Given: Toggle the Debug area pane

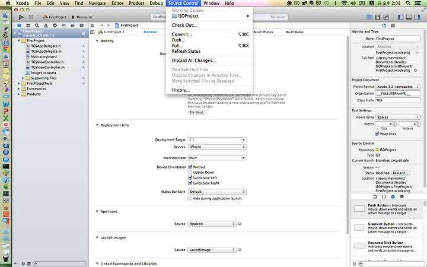Looking at the screenshot, I should pos(409,17).
